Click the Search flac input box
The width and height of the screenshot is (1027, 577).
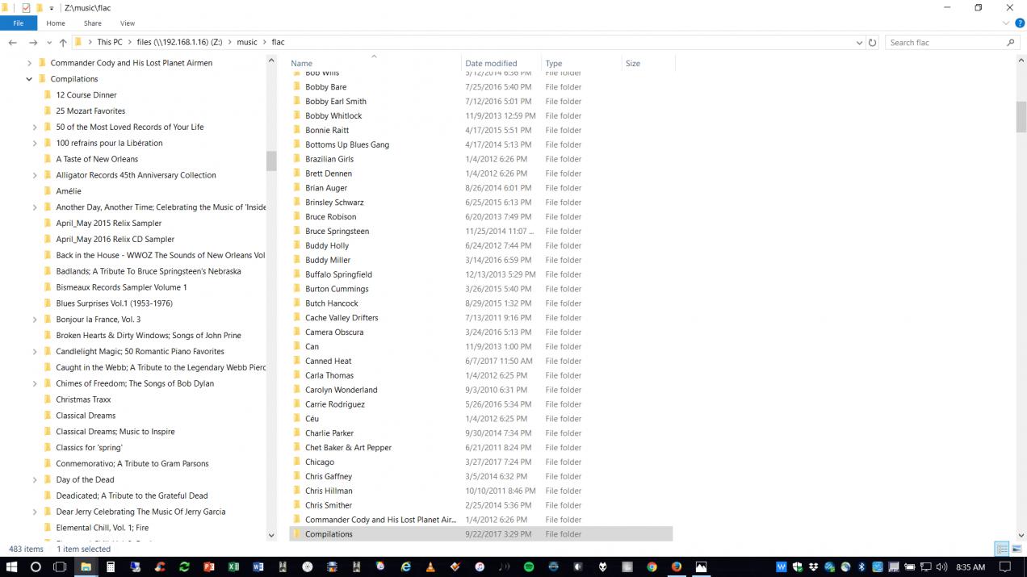945,43
